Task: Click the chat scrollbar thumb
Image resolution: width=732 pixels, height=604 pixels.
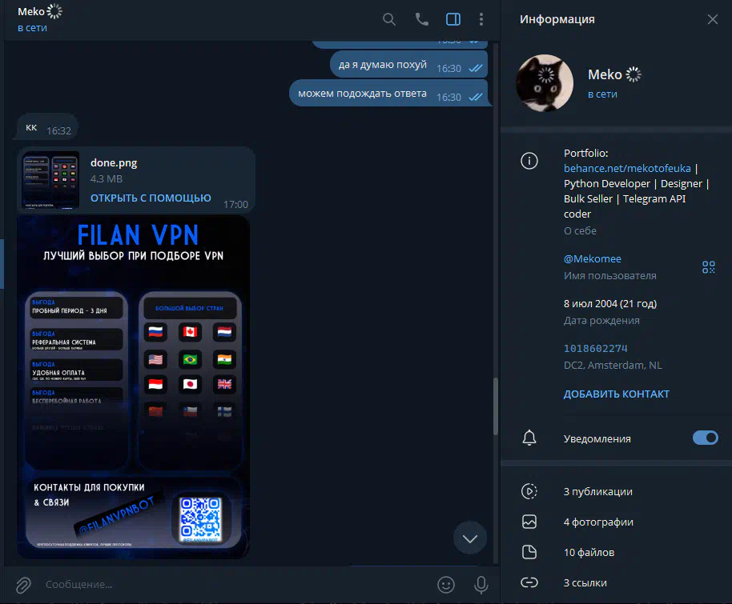Action: [x=495, y=406]
